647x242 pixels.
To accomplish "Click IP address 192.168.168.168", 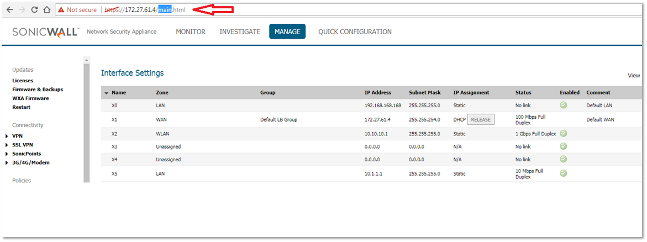I will (383, 106).
